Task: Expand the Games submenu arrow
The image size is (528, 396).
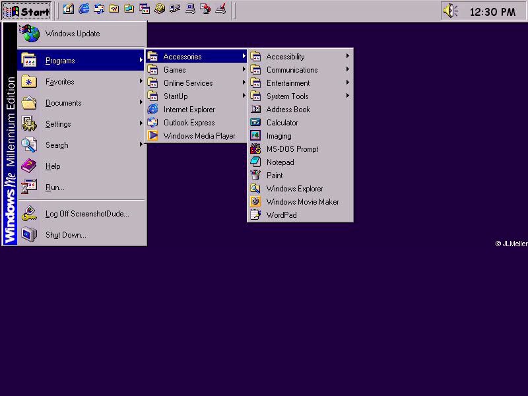Action: [244, 69]
